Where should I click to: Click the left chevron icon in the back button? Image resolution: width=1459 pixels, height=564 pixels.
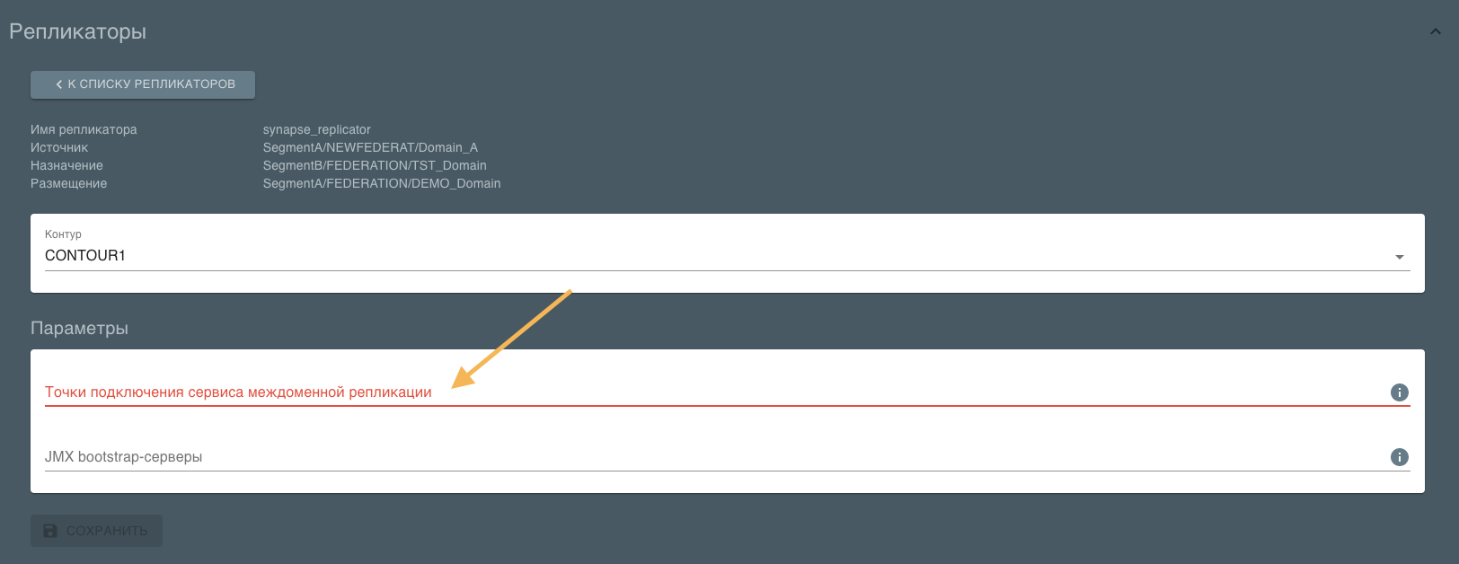(x=59, y=84)
